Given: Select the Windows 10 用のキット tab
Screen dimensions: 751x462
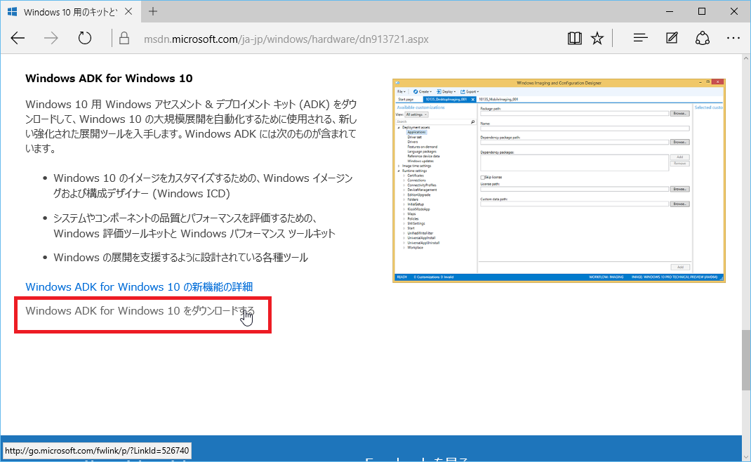Looking at the screenshot, I should [69, 11].
